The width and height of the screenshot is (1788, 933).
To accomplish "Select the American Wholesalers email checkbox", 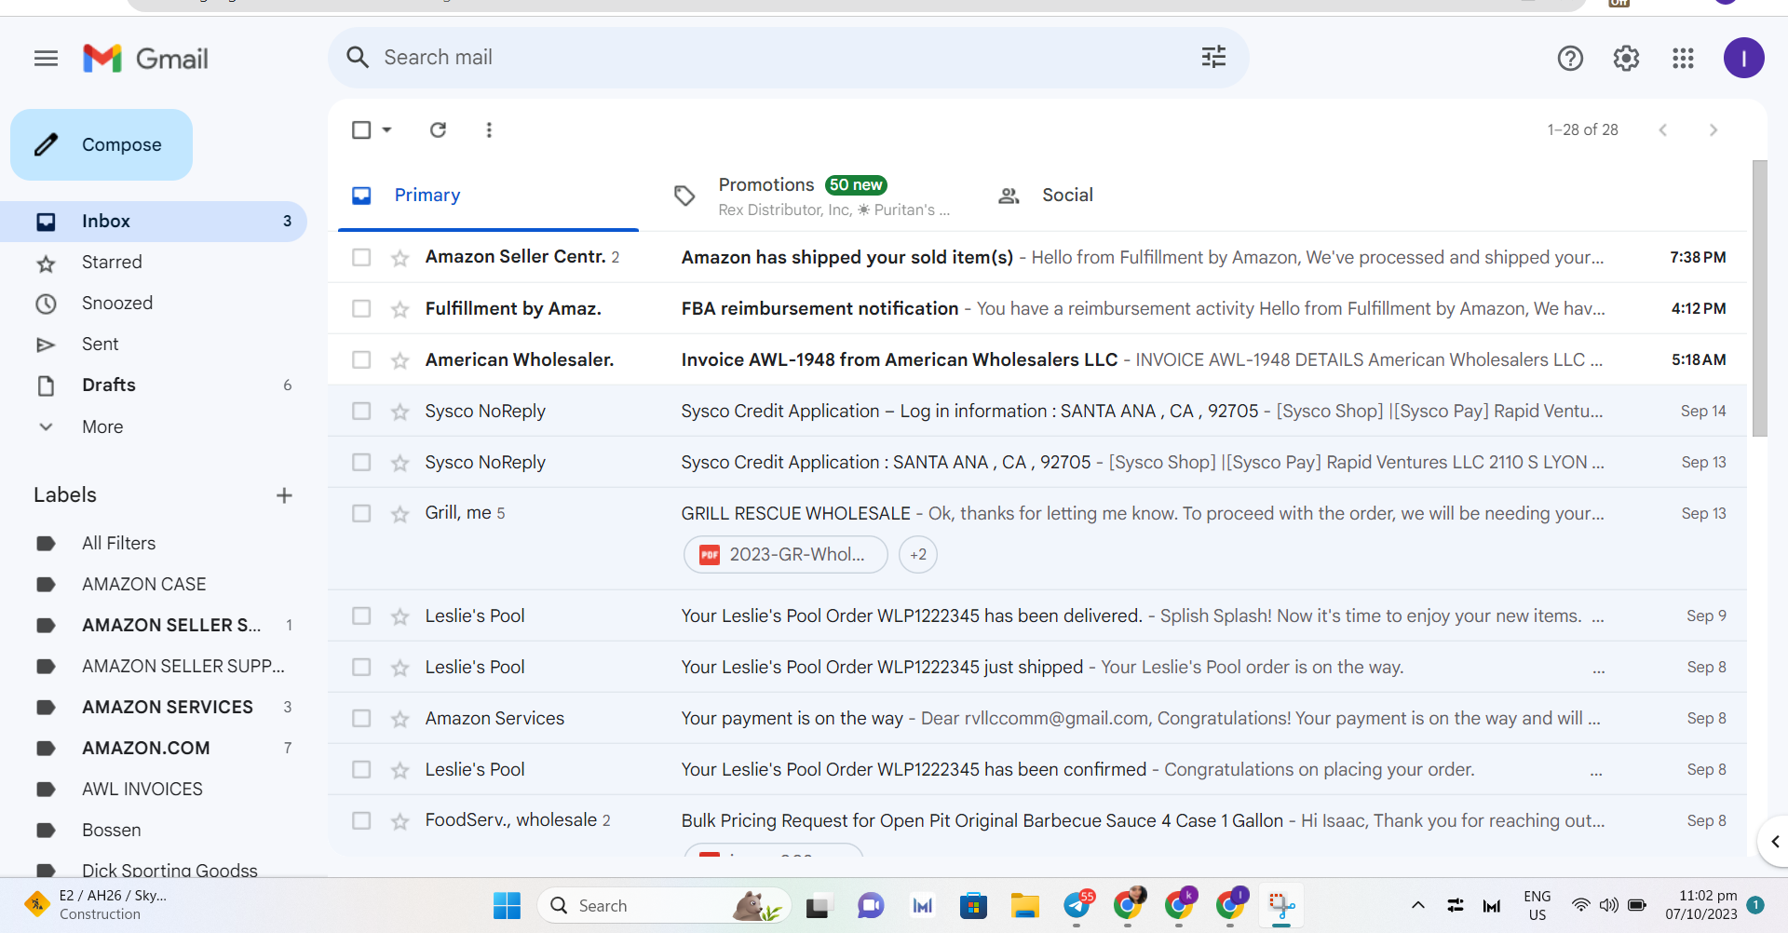I will [x=361, y=359].
